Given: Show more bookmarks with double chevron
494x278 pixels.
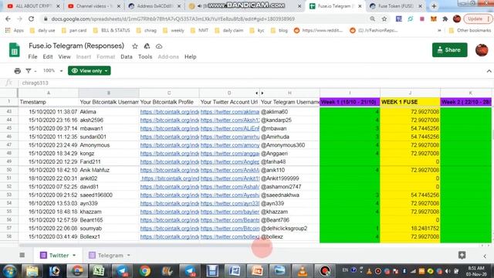Looking at the screenshot, I should [439, 31].
